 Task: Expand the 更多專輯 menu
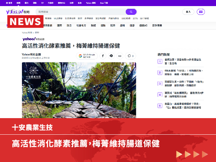(157, 25)
